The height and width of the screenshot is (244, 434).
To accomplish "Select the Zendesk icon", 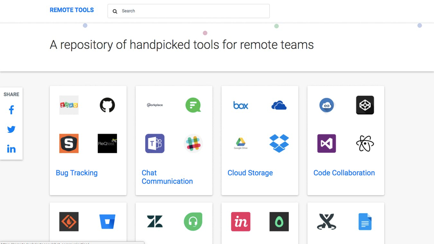I will click(155, 222).
